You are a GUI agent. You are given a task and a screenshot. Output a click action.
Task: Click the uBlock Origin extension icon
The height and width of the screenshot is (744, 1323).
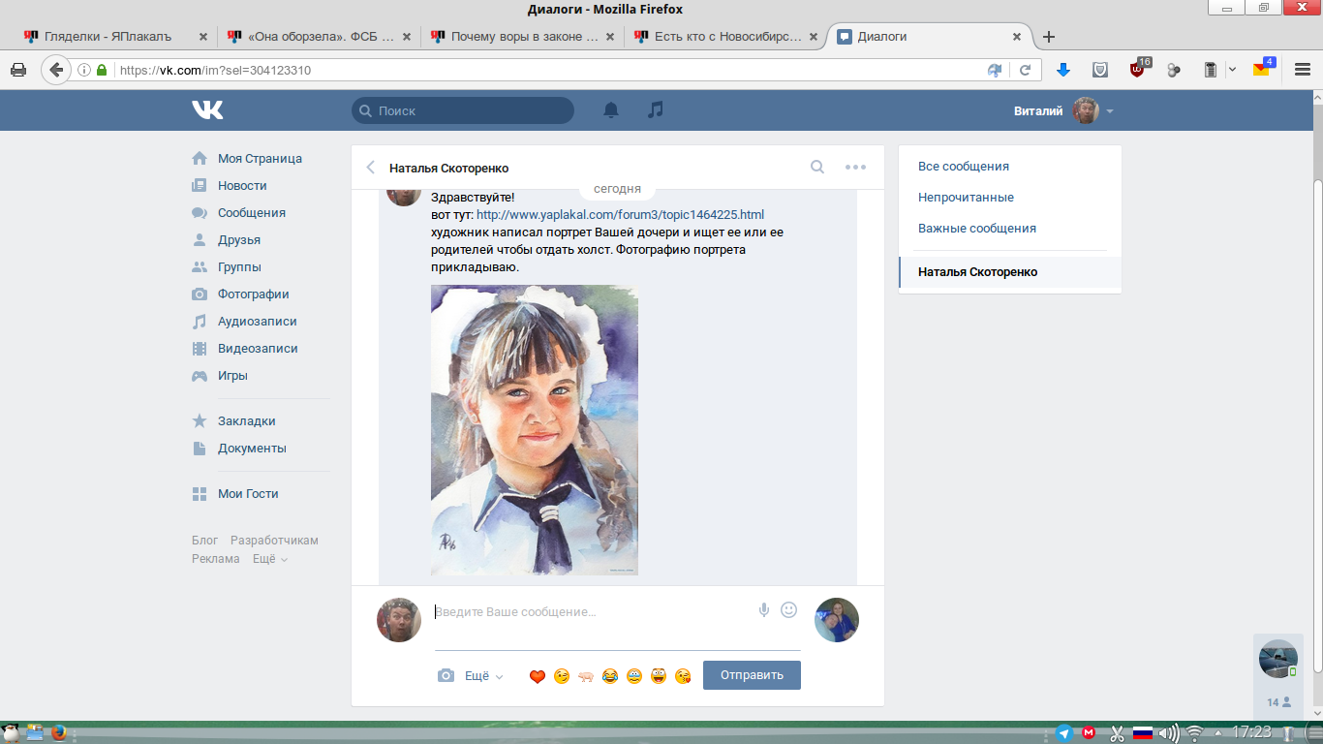(x=1138, y=69)
